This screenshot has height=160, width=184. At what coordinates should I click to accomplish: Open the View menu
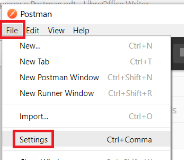point(56,30)
